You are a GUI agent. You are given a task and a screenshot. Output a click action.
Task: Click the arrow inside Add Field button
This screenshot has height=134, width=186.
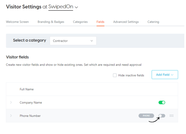click(172, 75)
